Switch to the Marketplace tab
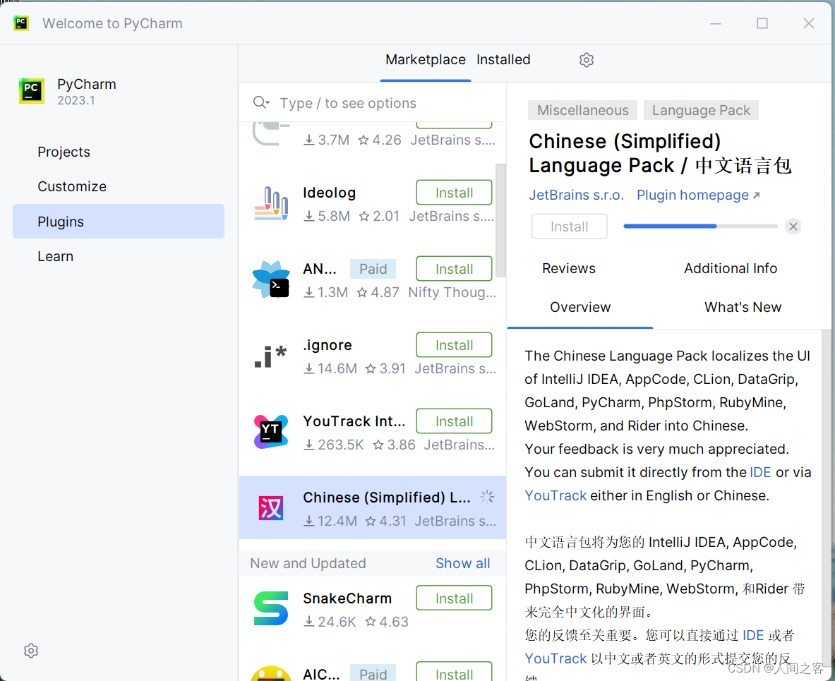The image size is (835, 681). click(x=426, y=60)
